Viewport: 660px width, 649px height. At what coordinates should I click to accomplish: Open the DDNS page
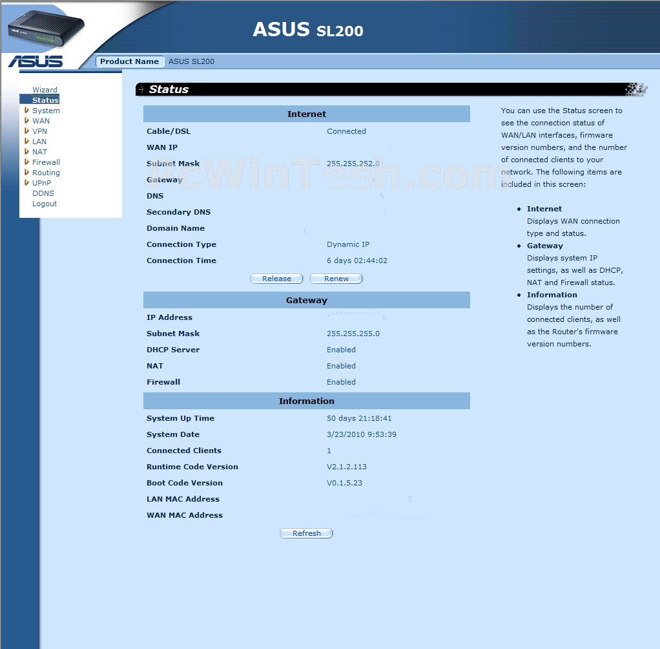43,193
